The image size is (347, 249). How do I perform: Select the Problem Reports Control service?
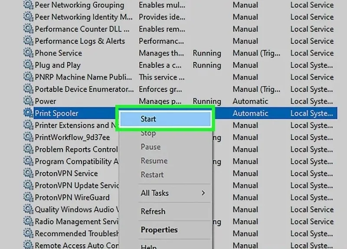click(x=76, y=149)
